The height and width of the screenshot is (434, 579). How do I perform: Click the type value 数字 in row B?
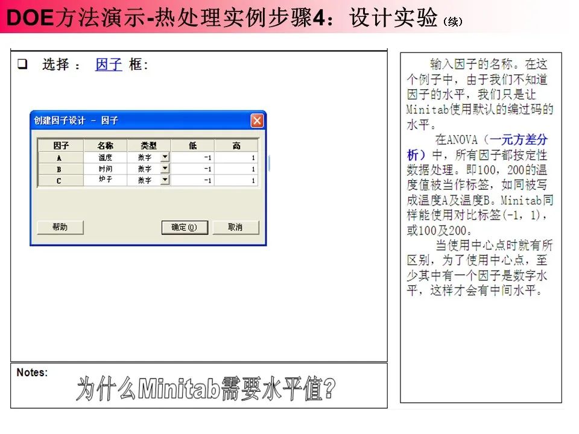(x=144, y=169)
